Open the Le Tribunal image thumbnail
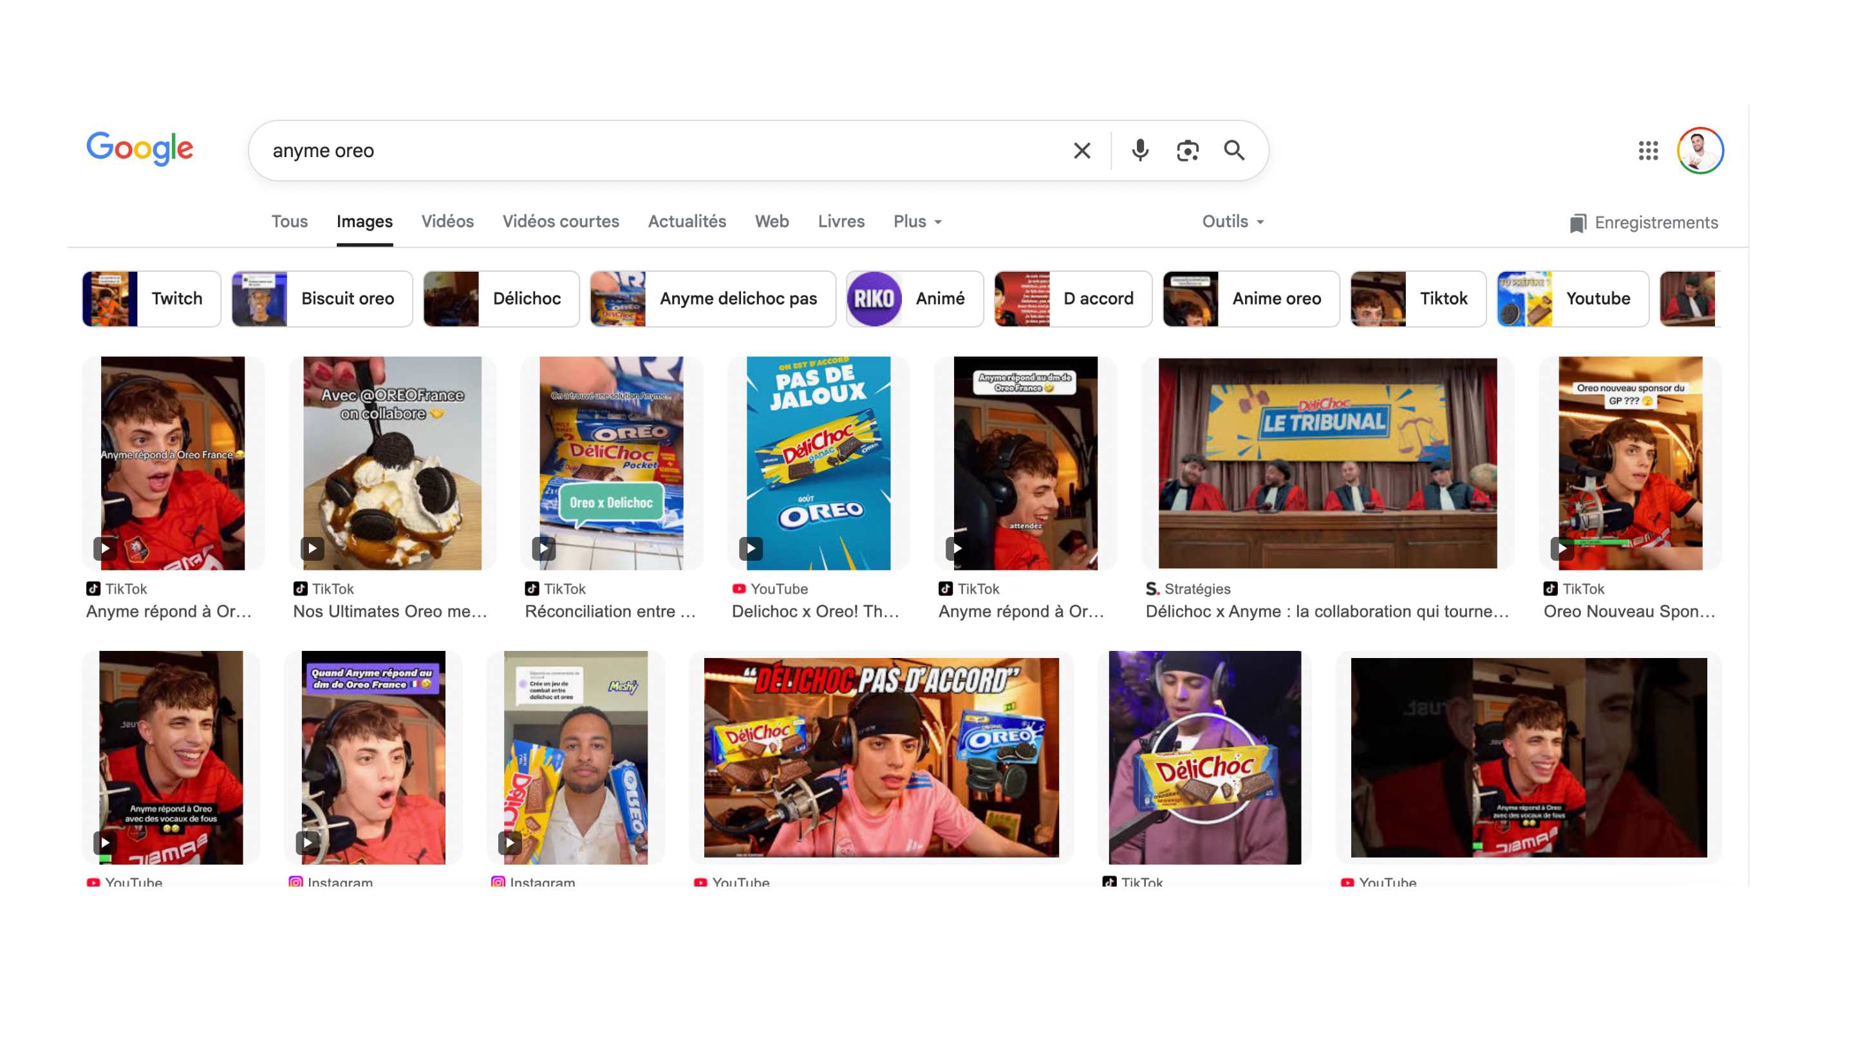Viewport: 1854px width, 1043px height. pyautogui.click(x=1327, y=463)
